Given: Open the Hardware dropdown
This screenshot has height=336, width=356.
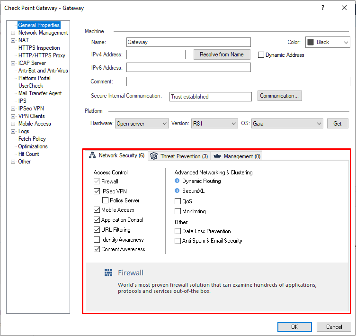Looking at the screenshot, I should coord(142,124).
